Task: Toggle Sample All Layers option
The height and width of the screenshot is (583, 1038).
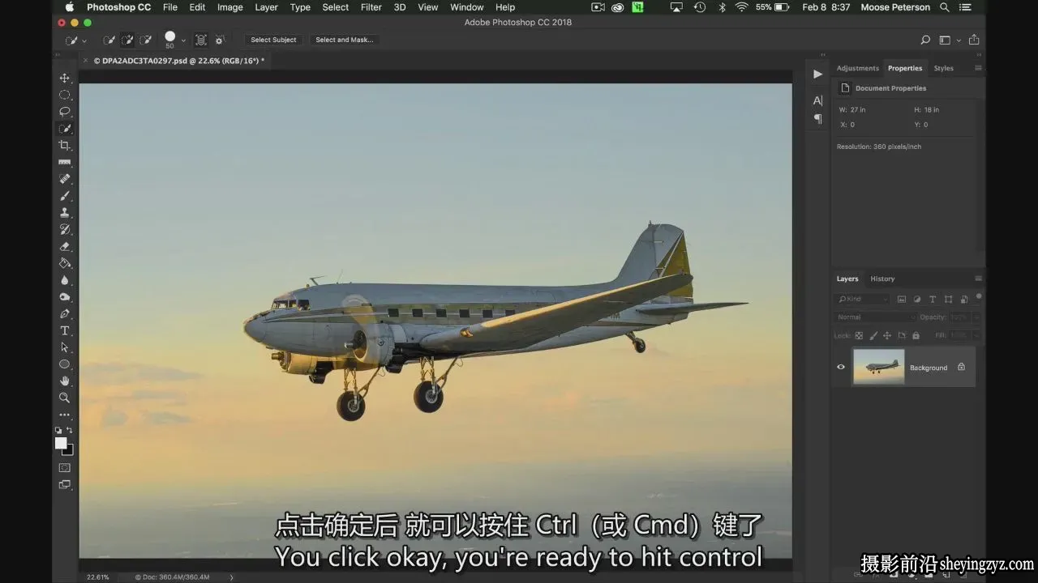Action: tap(200, 40)
